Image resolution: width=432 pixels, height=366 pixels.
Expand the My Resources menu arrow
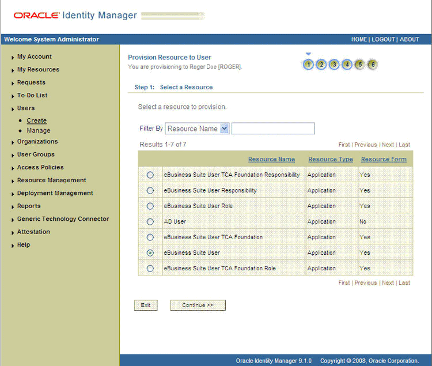pos(13,70)
